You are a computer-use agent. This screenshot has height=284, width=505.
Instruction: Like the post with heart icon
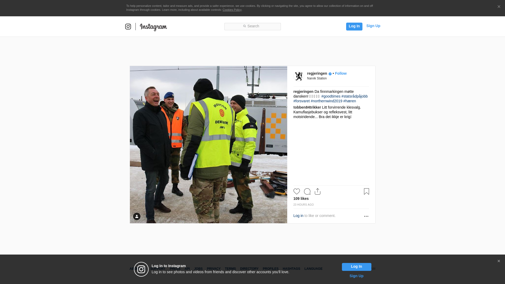click(297, 191)
